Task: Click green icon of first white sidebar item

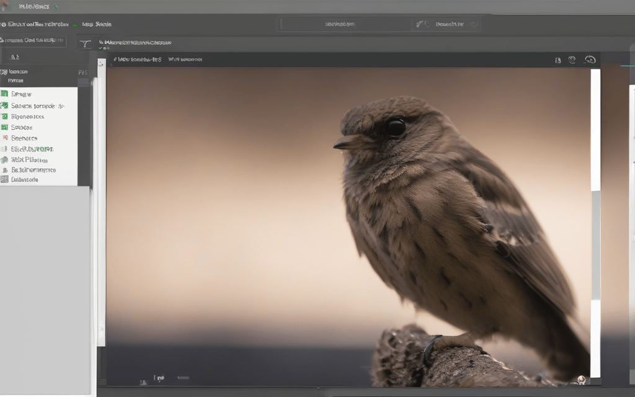Action: click(x=5, y=94)
